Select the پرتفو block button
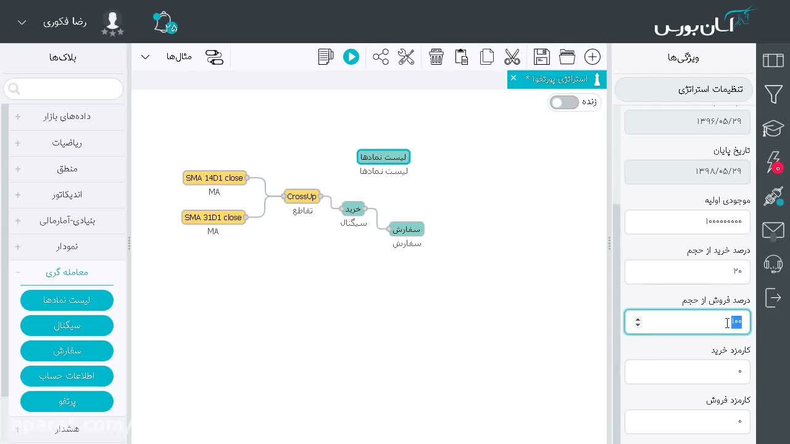Image resolution: width=790 pixels, height=444 pixels. (67, 401)
